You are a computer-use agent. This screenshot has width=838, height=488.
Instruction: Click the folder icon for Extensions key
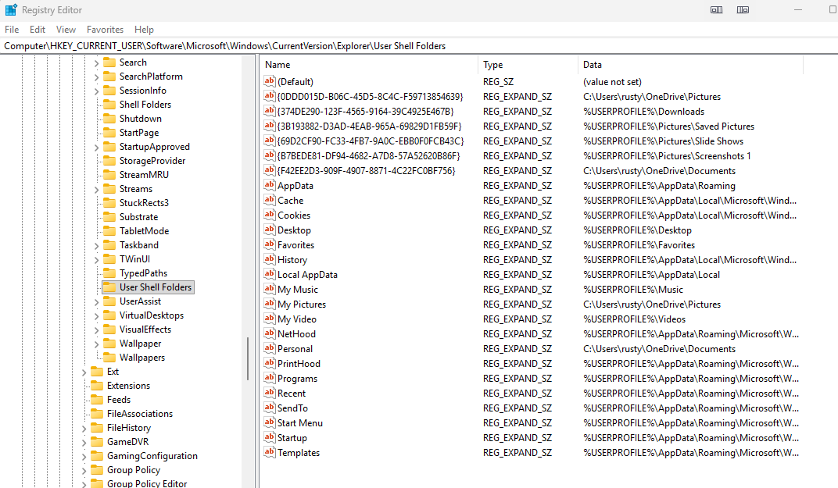coord(97,386)
